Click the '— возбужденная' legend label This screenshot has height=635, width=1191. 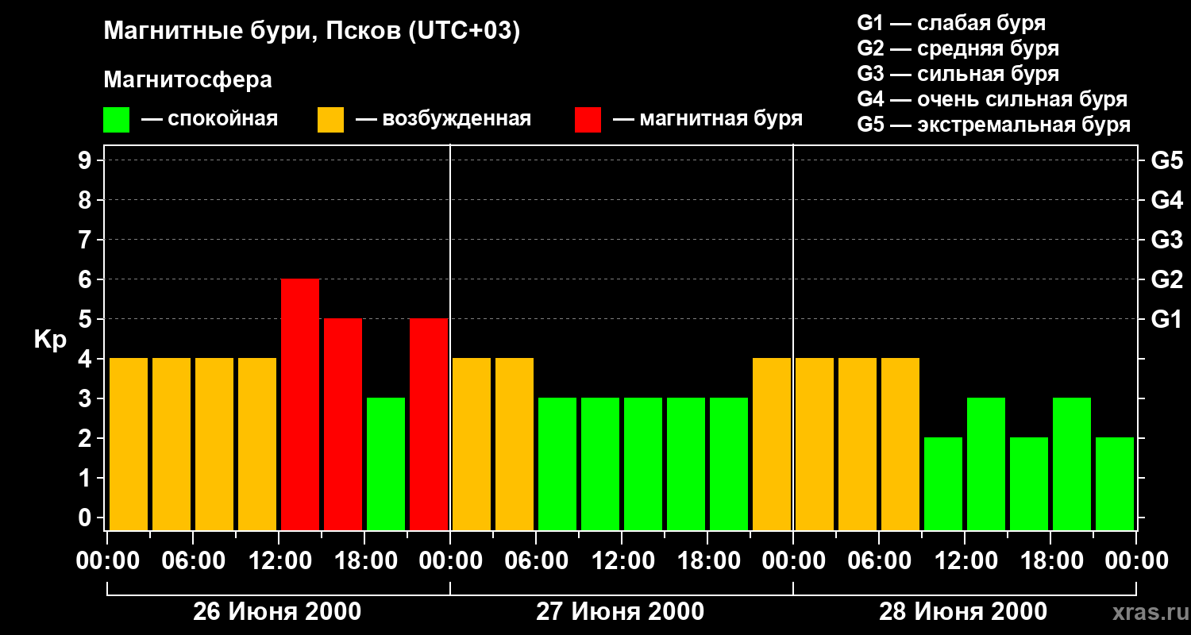(x=443, y=119)
